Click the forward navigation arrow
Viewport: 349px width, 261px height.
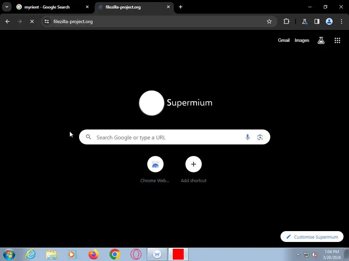tap(20, 21)
